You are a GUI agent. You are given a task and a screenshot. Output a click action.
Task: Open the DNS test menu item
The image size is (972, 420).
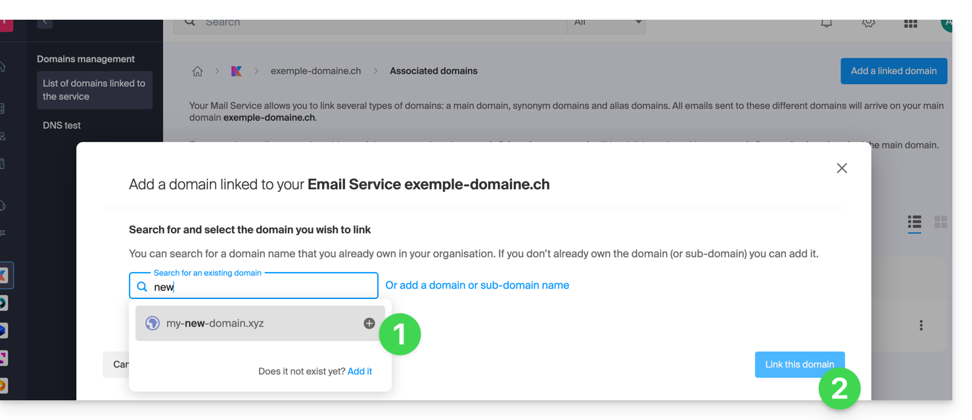(62, 126)
